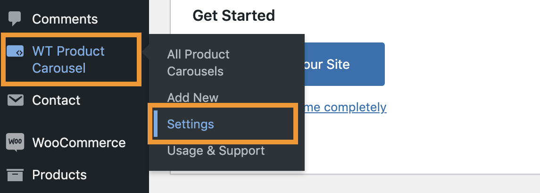The height and width of the screenshot is (193, 540).
Task: Open WT Product Carousel menu
Action: click(68, 59)
